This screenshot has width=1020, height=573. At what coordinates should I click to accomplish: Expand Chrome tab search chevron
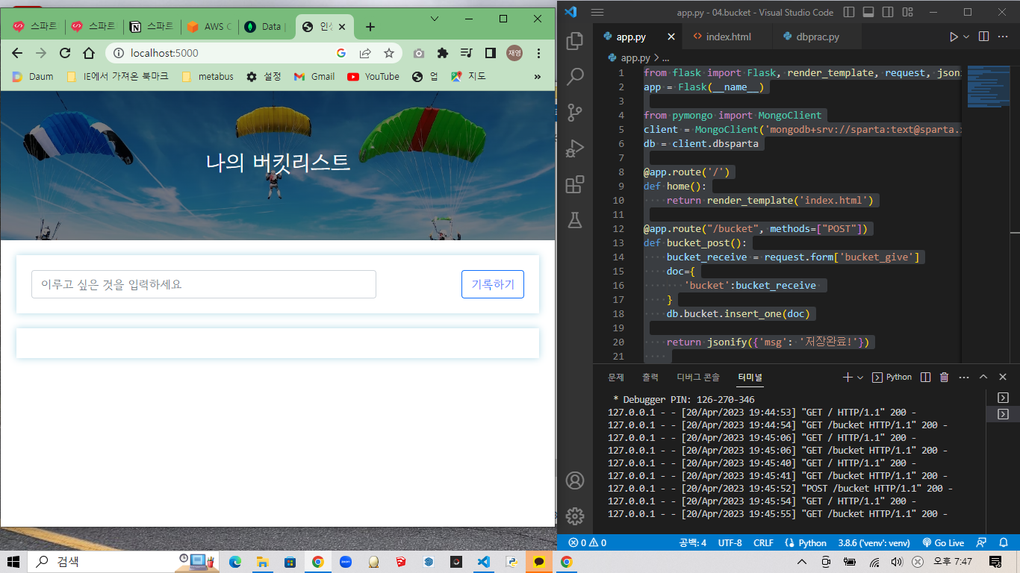435,19
